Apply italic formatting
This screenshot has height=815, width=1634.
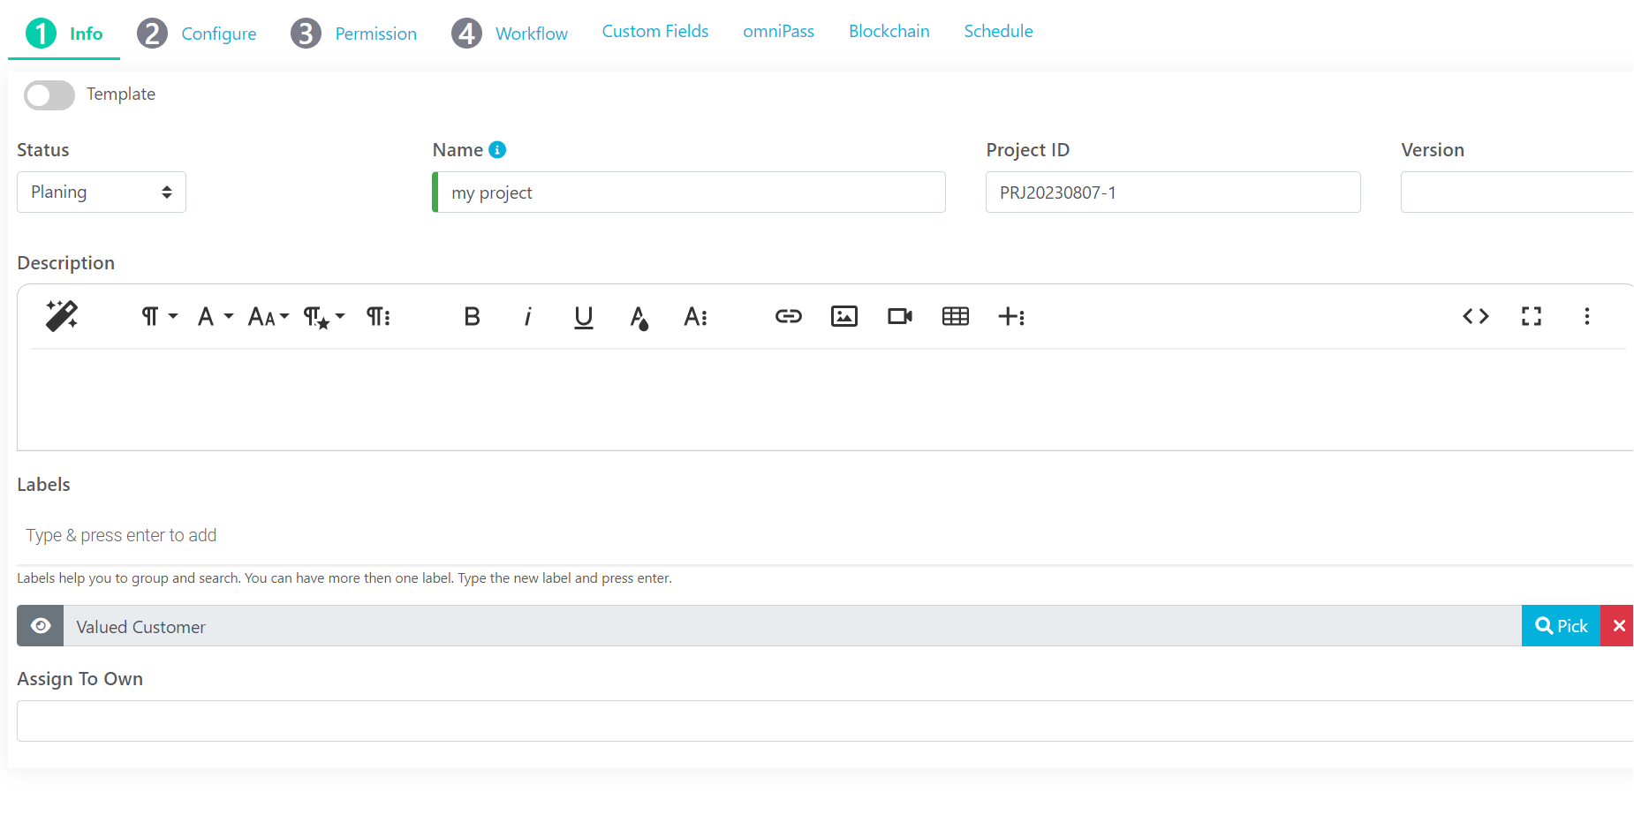pos(527,316)
